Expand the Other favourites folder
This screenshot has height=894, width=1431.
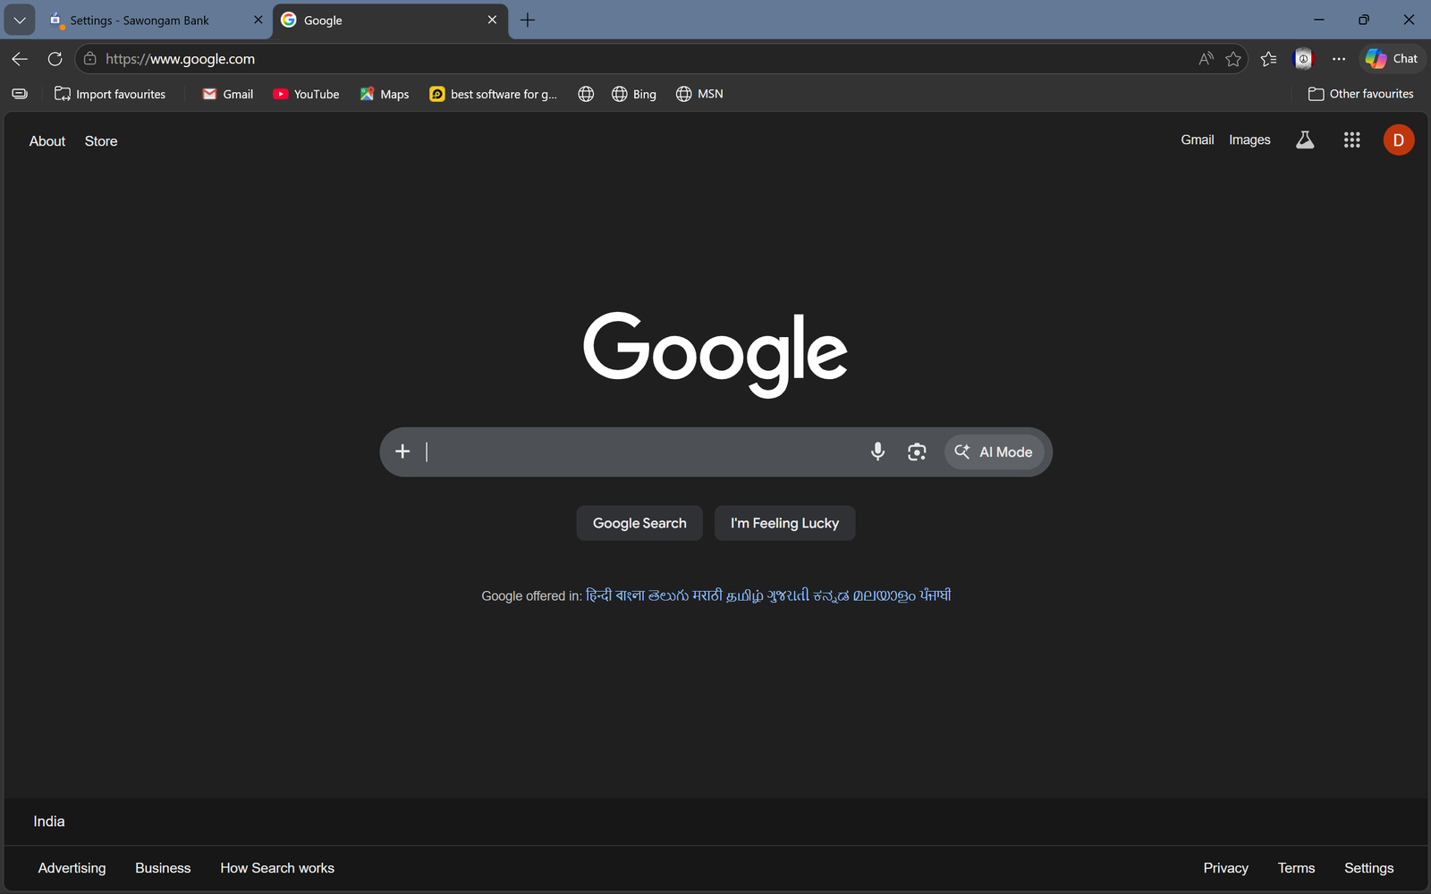[x=1360, y=94]
